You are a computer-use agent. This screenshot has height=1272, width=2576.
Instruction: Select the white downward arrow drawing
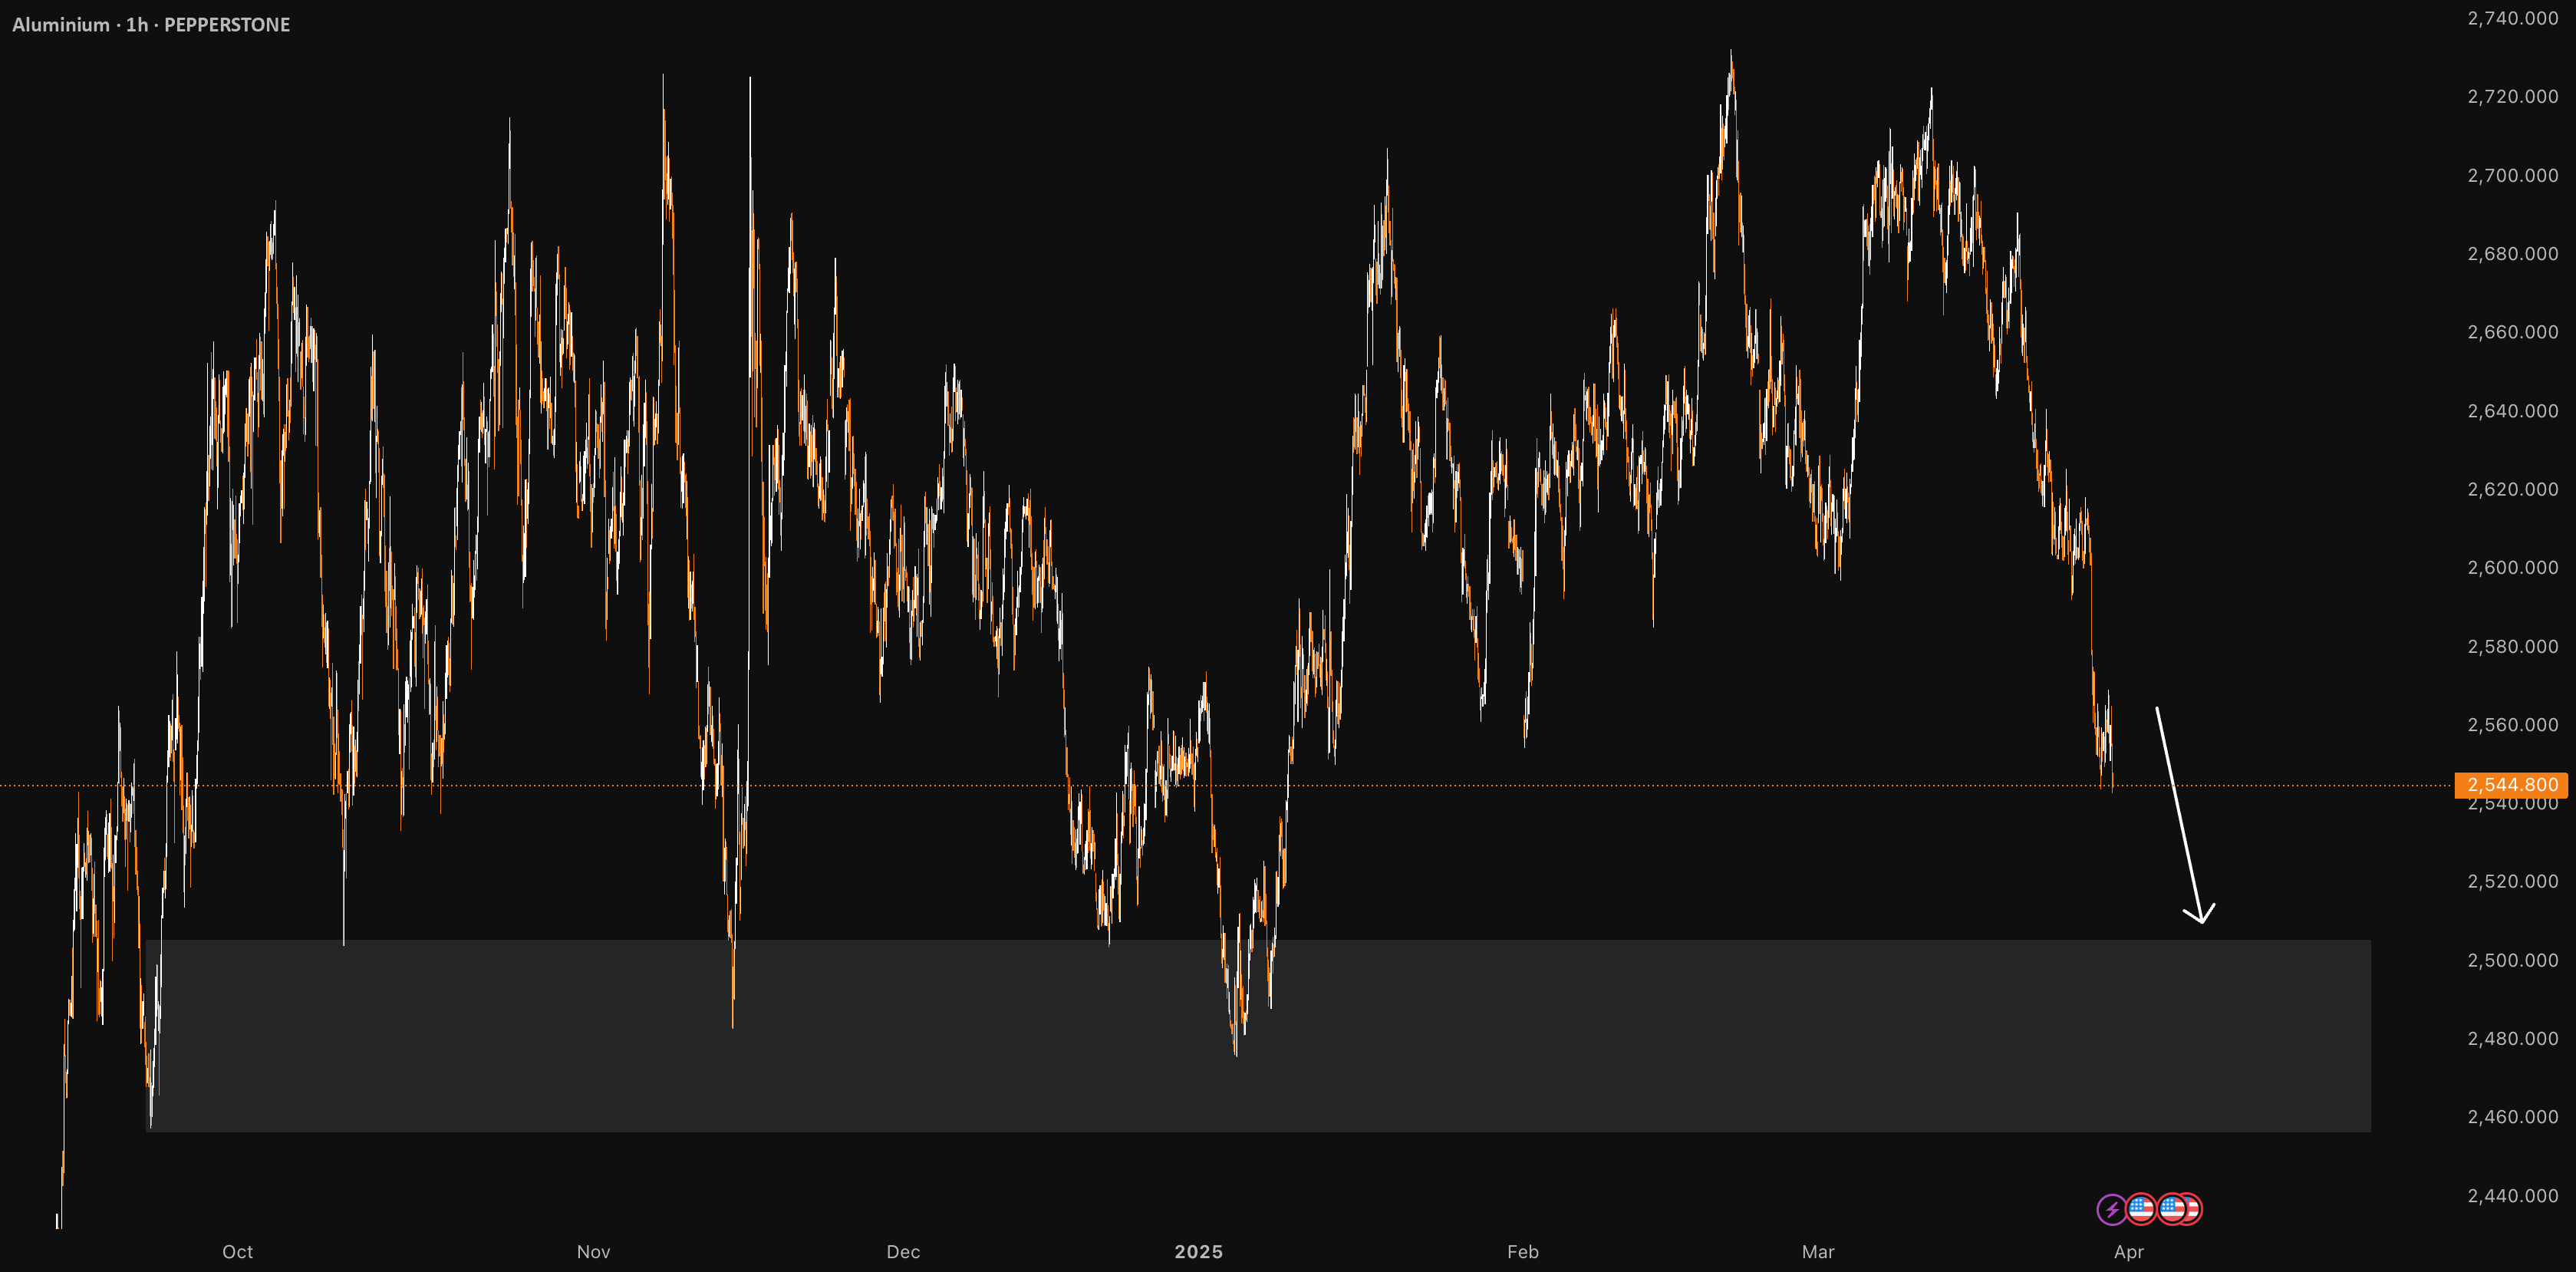point(2183,815)
